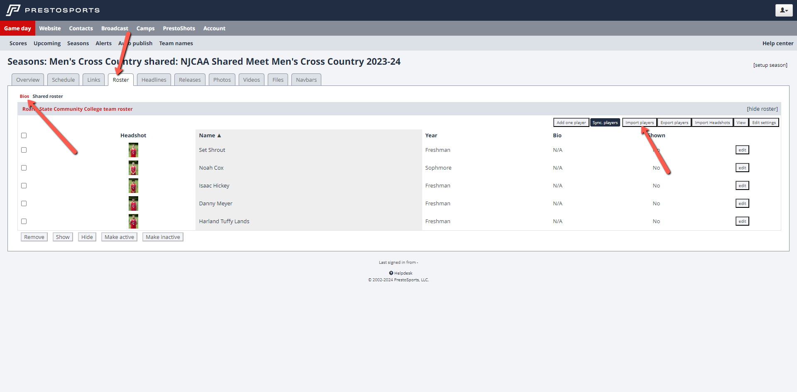The image size is (797, 392).
Task: Tick the checkbox for Set Shrout
Action: click(24, 150)
